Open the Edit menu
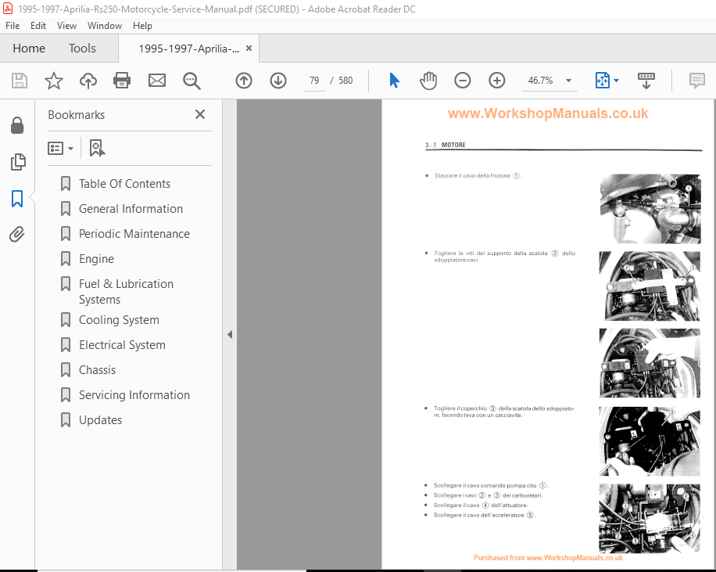 coord(38,26)
